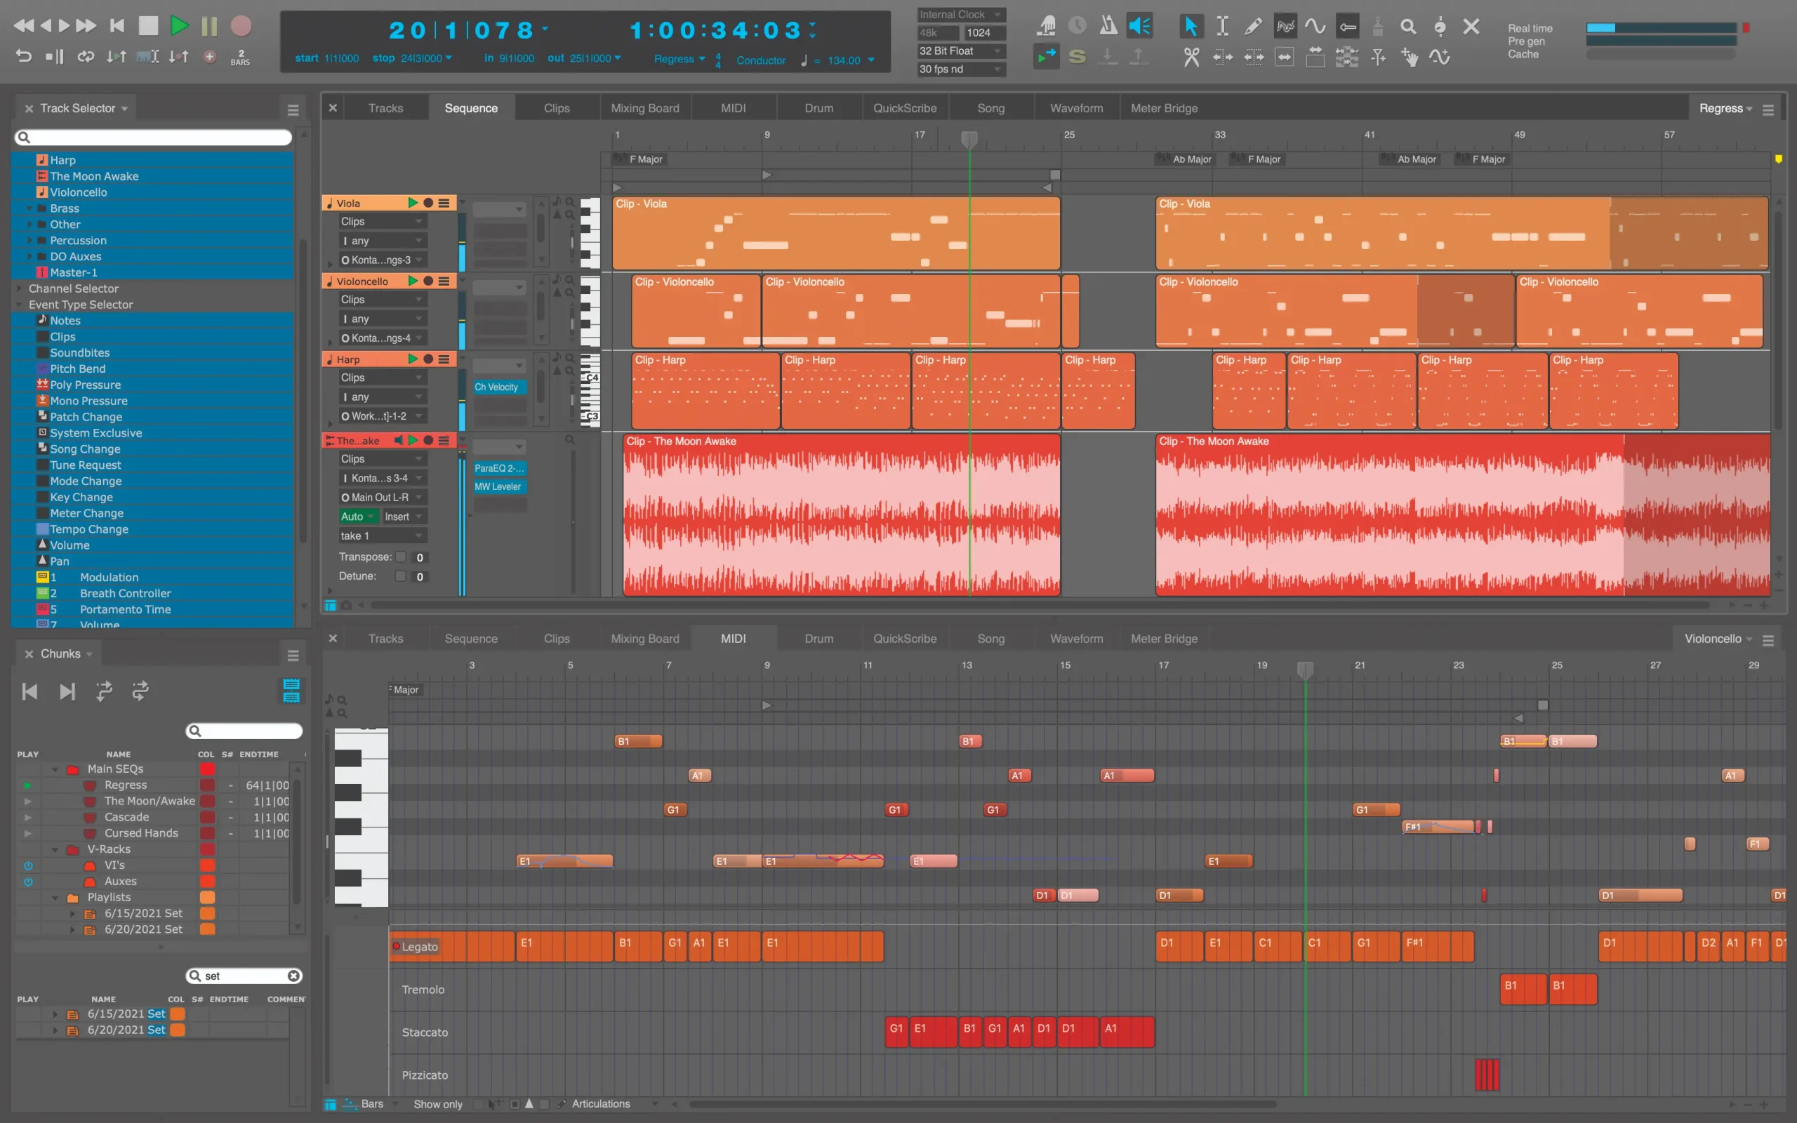Click the red Record button
1797x1123 pixels.
tap(241, 26)
